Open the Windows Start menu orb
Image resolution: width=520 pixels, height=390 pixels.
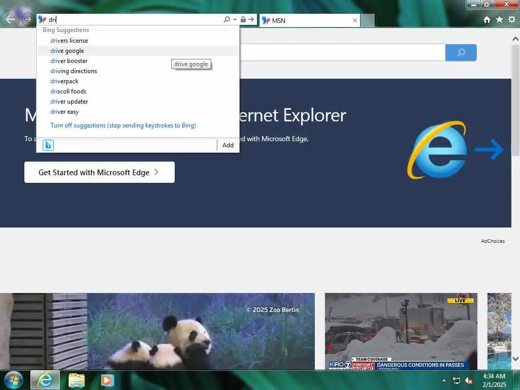[x=13, y=380]
